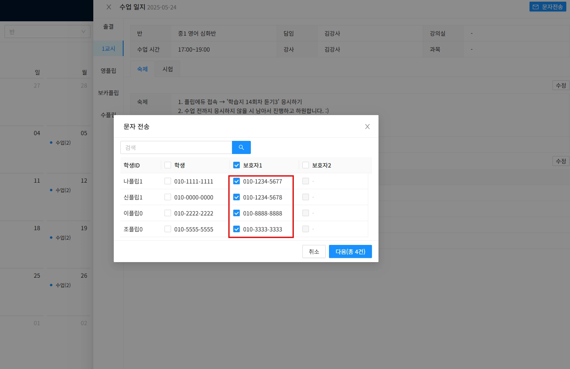This screenshot has width=570, height=369.
Task: Click calendar date 04
Action: click(37, 133)
